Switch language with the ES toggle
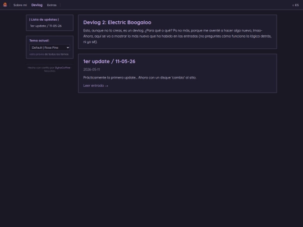Screen dimensions: 303x227 coord(296,5)
